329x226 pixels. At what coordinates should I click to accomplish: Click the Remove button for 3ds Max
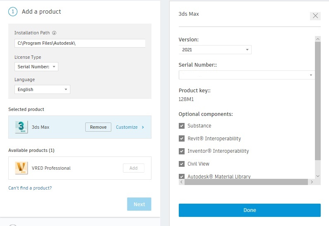coord(98,127)
